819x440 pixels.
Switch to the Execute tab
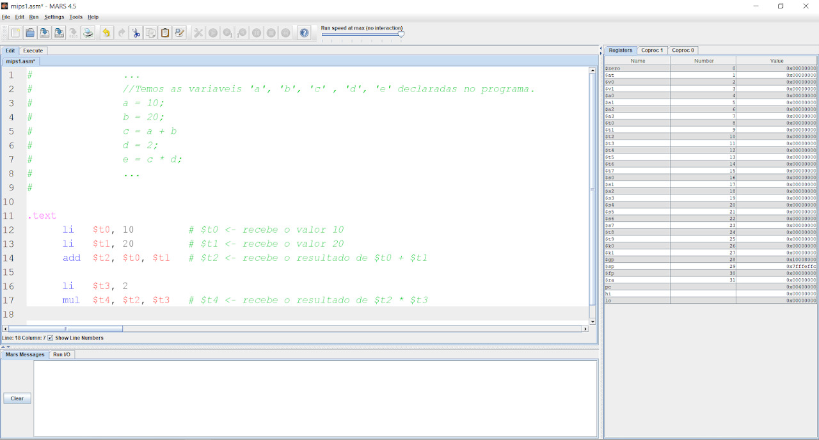tap(33, 51)
